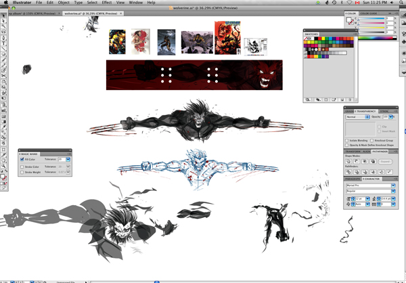Check Opacity & Mask Define Knockout Shape
Image resolution: width=406 pixels, height=283 pixels.
(346, 145)
